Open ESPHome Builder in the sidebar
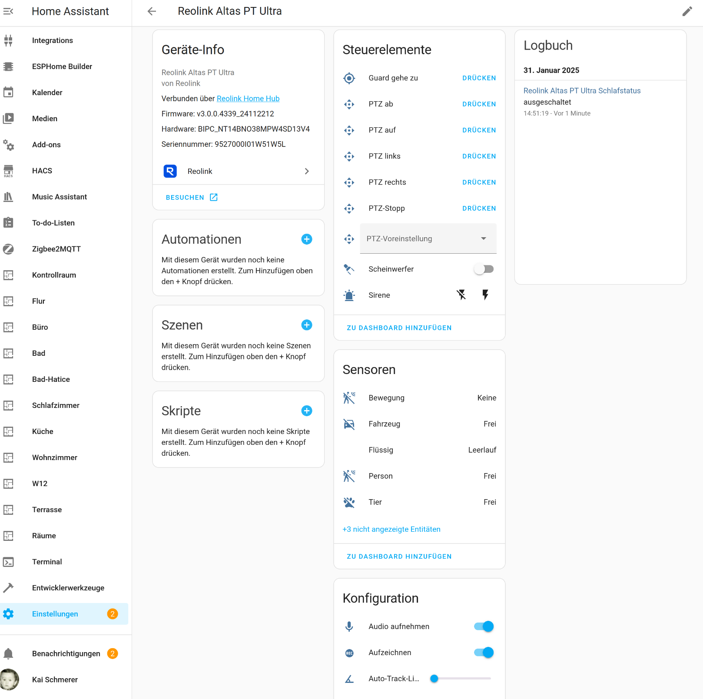The image size is (703, 699). 64,66
